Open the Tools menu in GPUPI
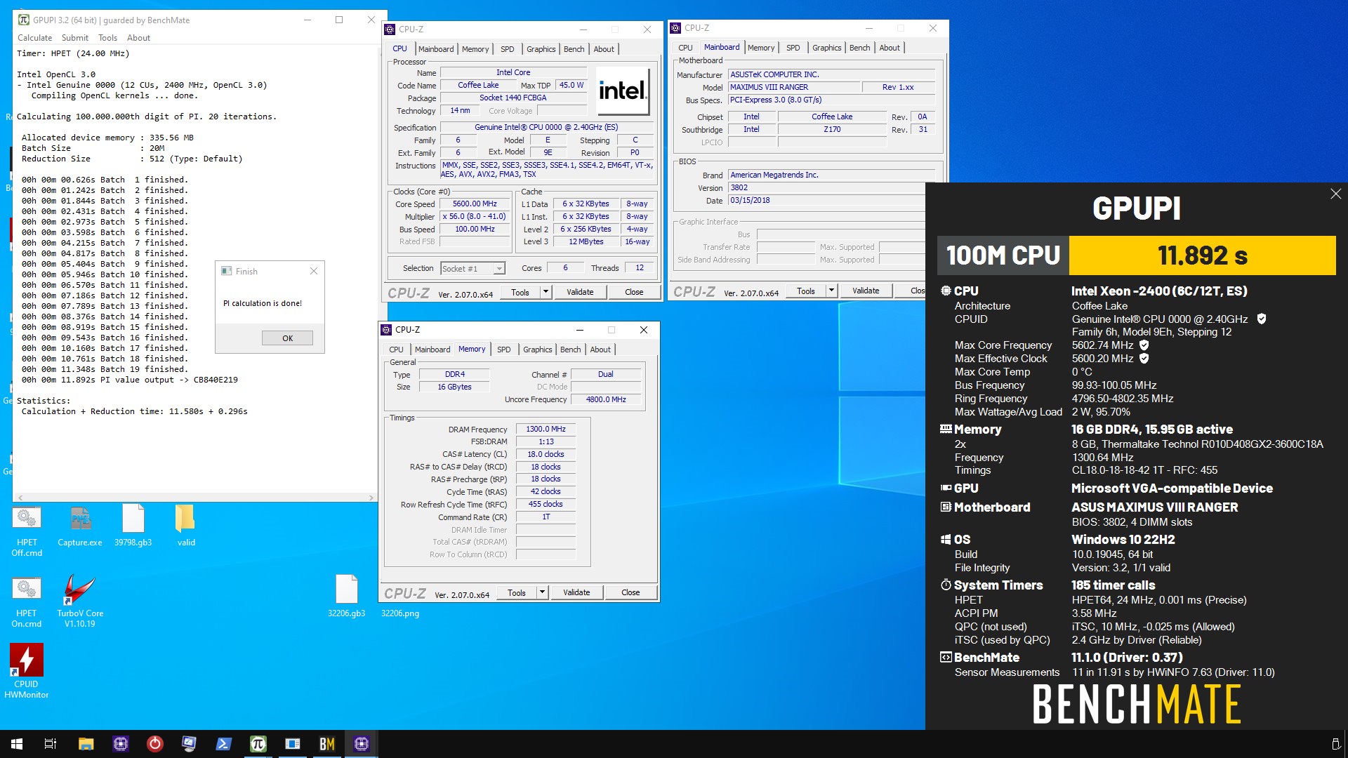This screenshot has width=1348, height=758. 107,38
